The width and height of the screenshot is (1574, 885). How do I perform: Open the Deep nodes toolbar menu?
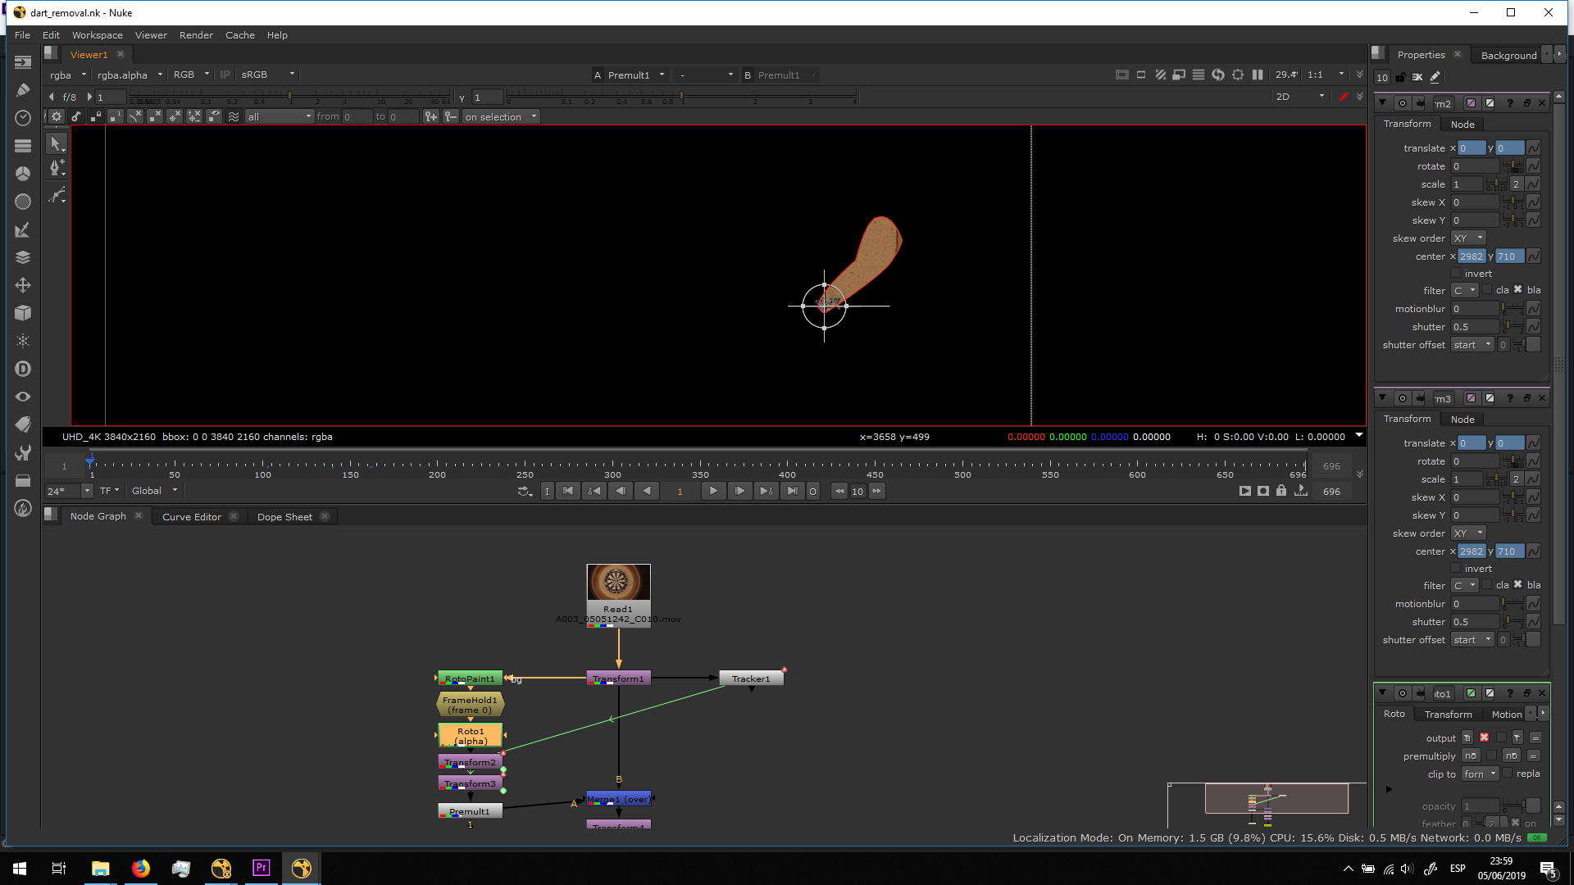(23, 369)
